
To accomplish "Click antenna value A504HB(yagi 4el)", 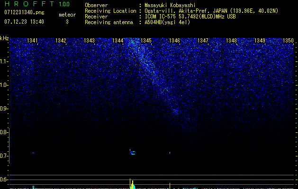I will click(x=167, y=22).
